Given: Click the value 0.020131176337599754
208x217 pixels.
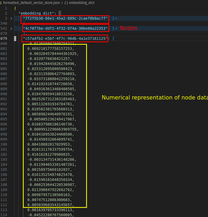Looking at the screenshot, I should 51,149.
